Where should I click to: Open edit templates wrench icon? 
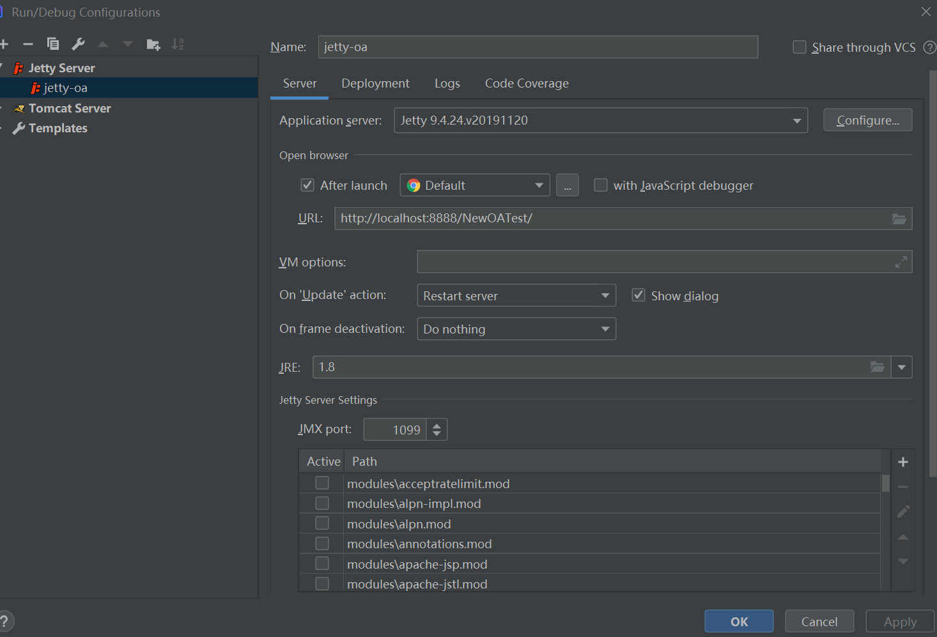pos(78,43)
